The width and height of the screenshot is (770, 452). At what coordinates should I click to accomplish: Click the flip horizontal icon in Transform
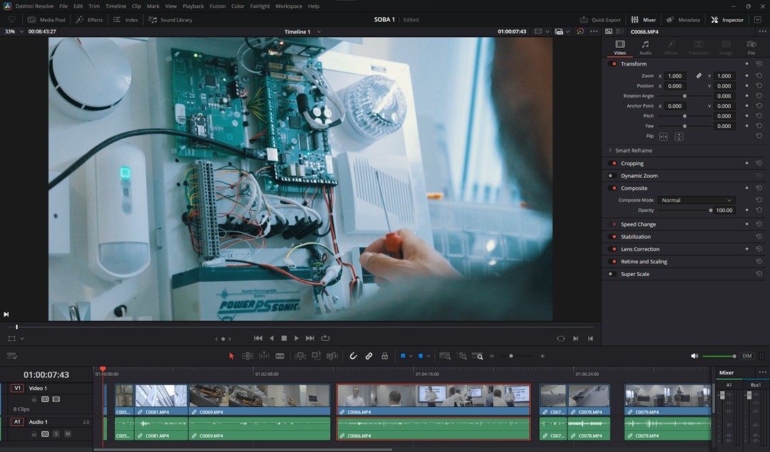coord(663,137)
